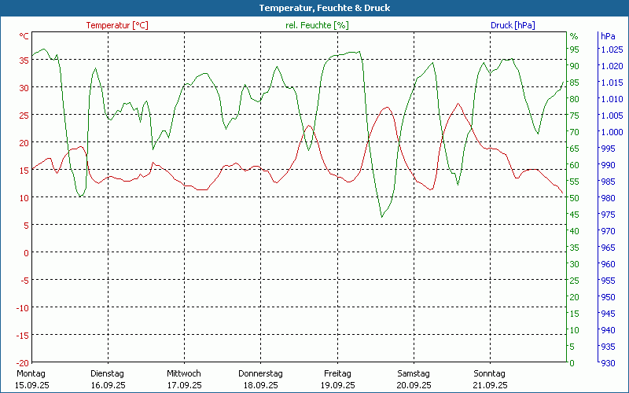This screenshot has height=393, width=629.
Task: Click the green % unit label on right axis
Action: [x=574, y=36]
